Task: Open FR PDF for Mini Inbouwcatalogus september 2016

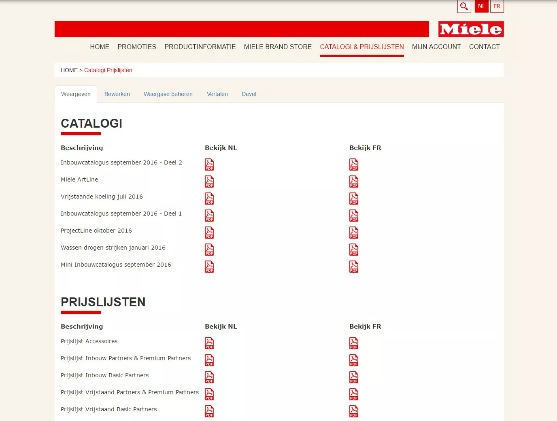Action: click(x=354, y=267)
